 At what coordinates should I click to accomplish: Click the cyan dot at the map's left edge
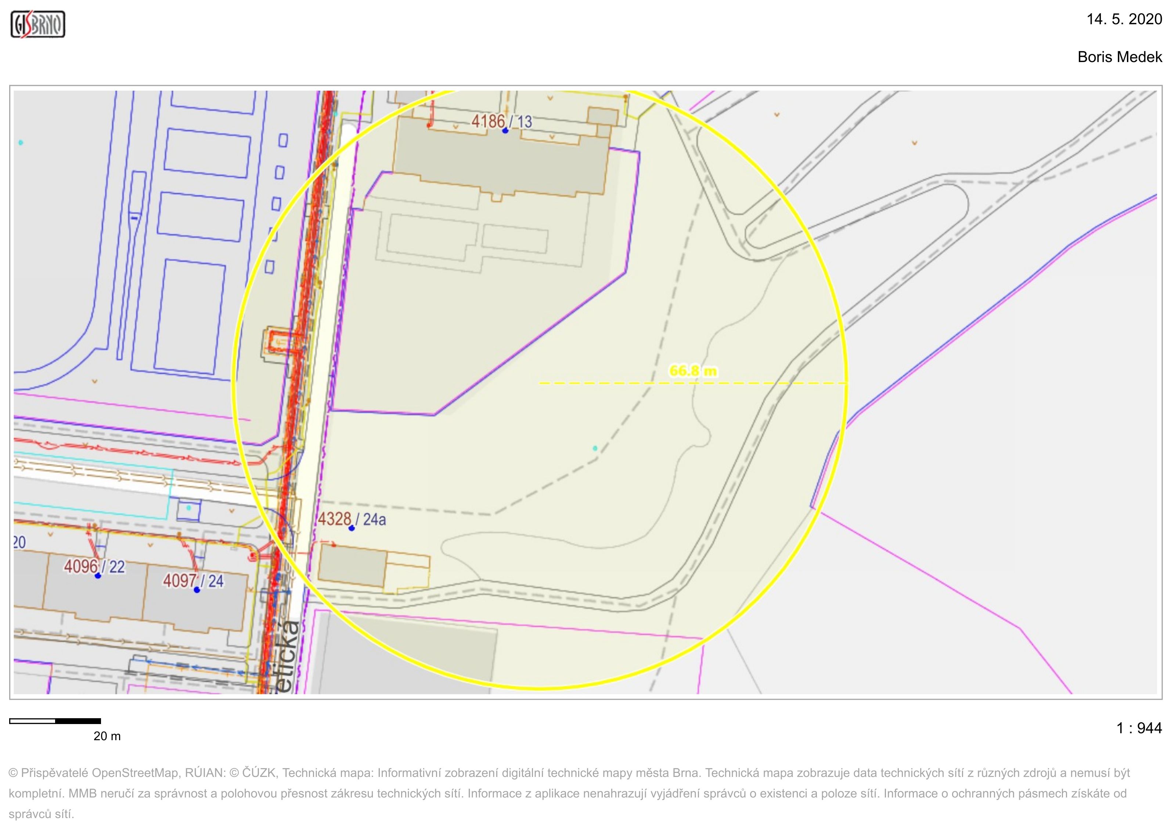coord(21,142)
